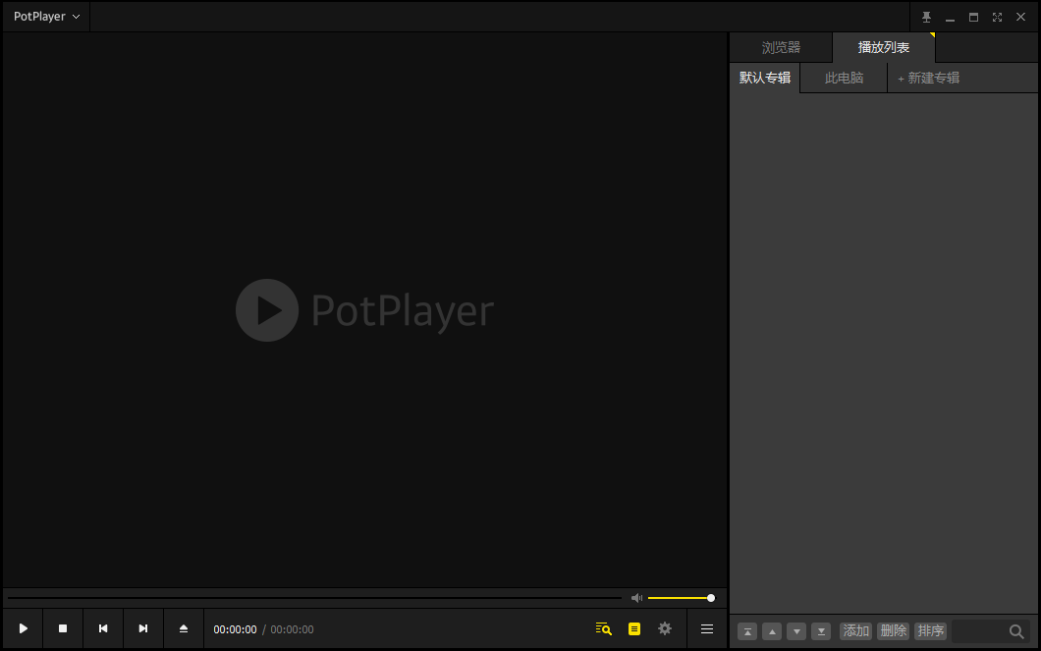Click the yellow playlist document icon
The image size is (1041, 651).
point(633,628)
